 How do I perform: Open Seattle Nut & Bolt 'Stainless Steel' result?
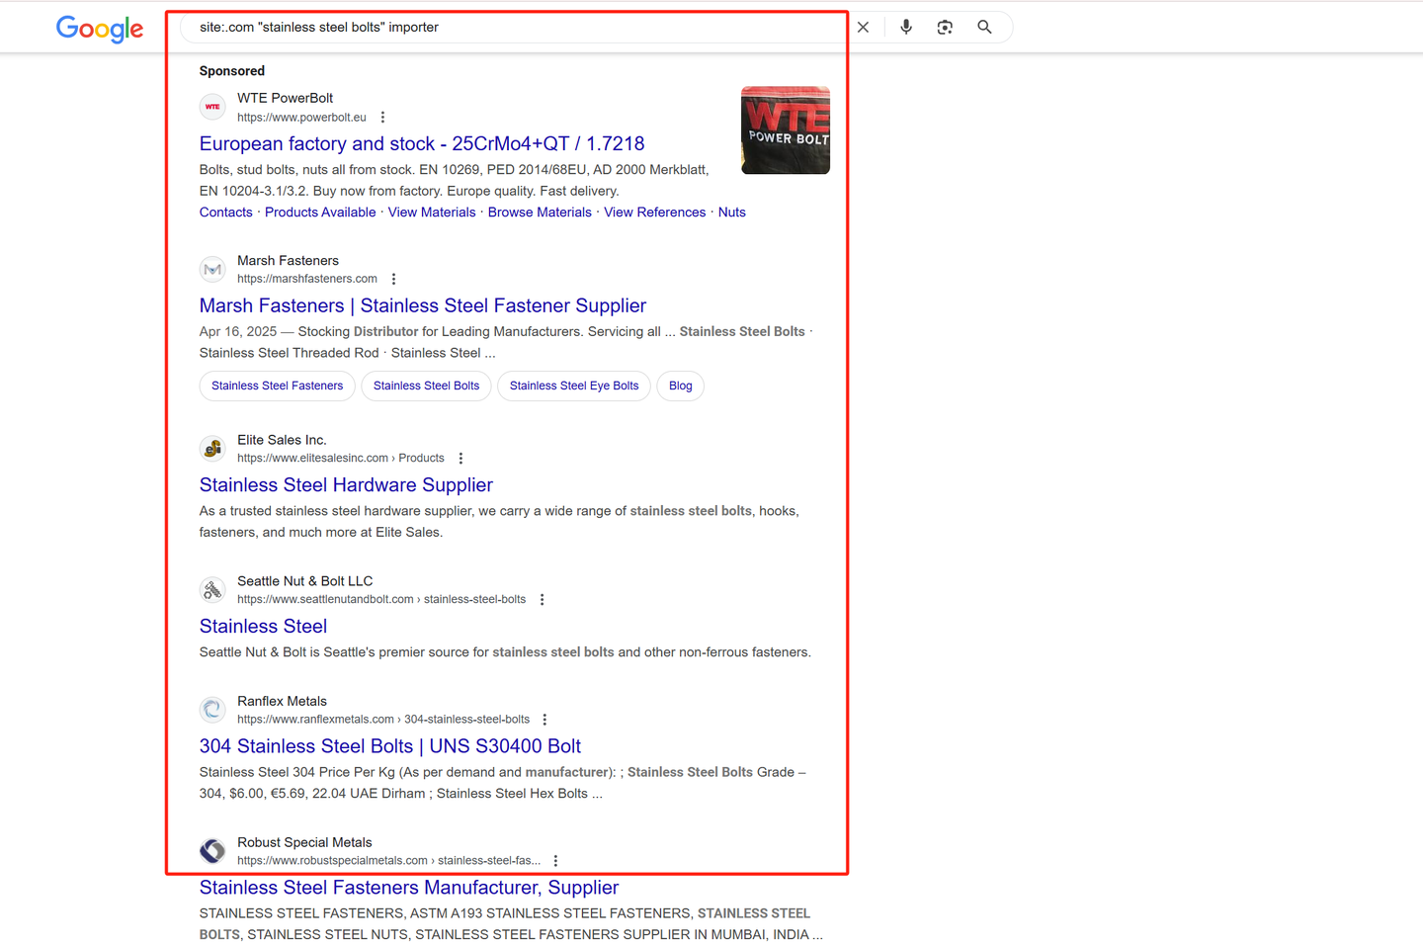click(x=263, y=627)
